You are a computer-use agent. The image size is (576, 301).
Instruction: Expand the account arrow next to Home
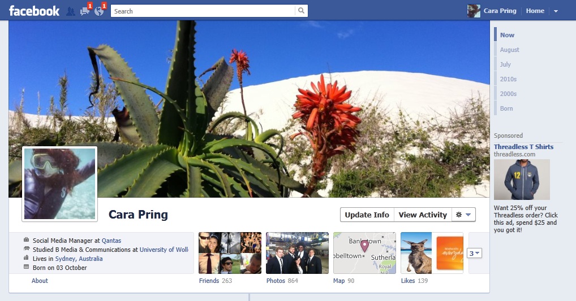point(556,11)
